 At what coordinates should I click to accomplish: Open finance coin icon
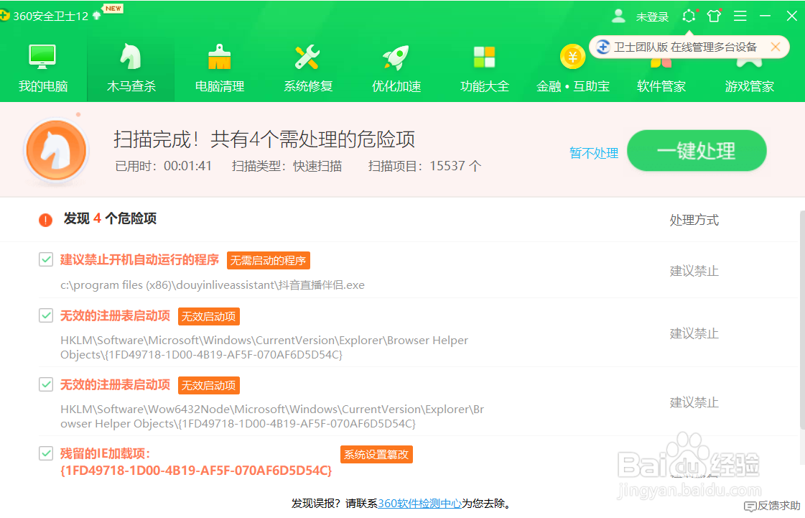572,57
